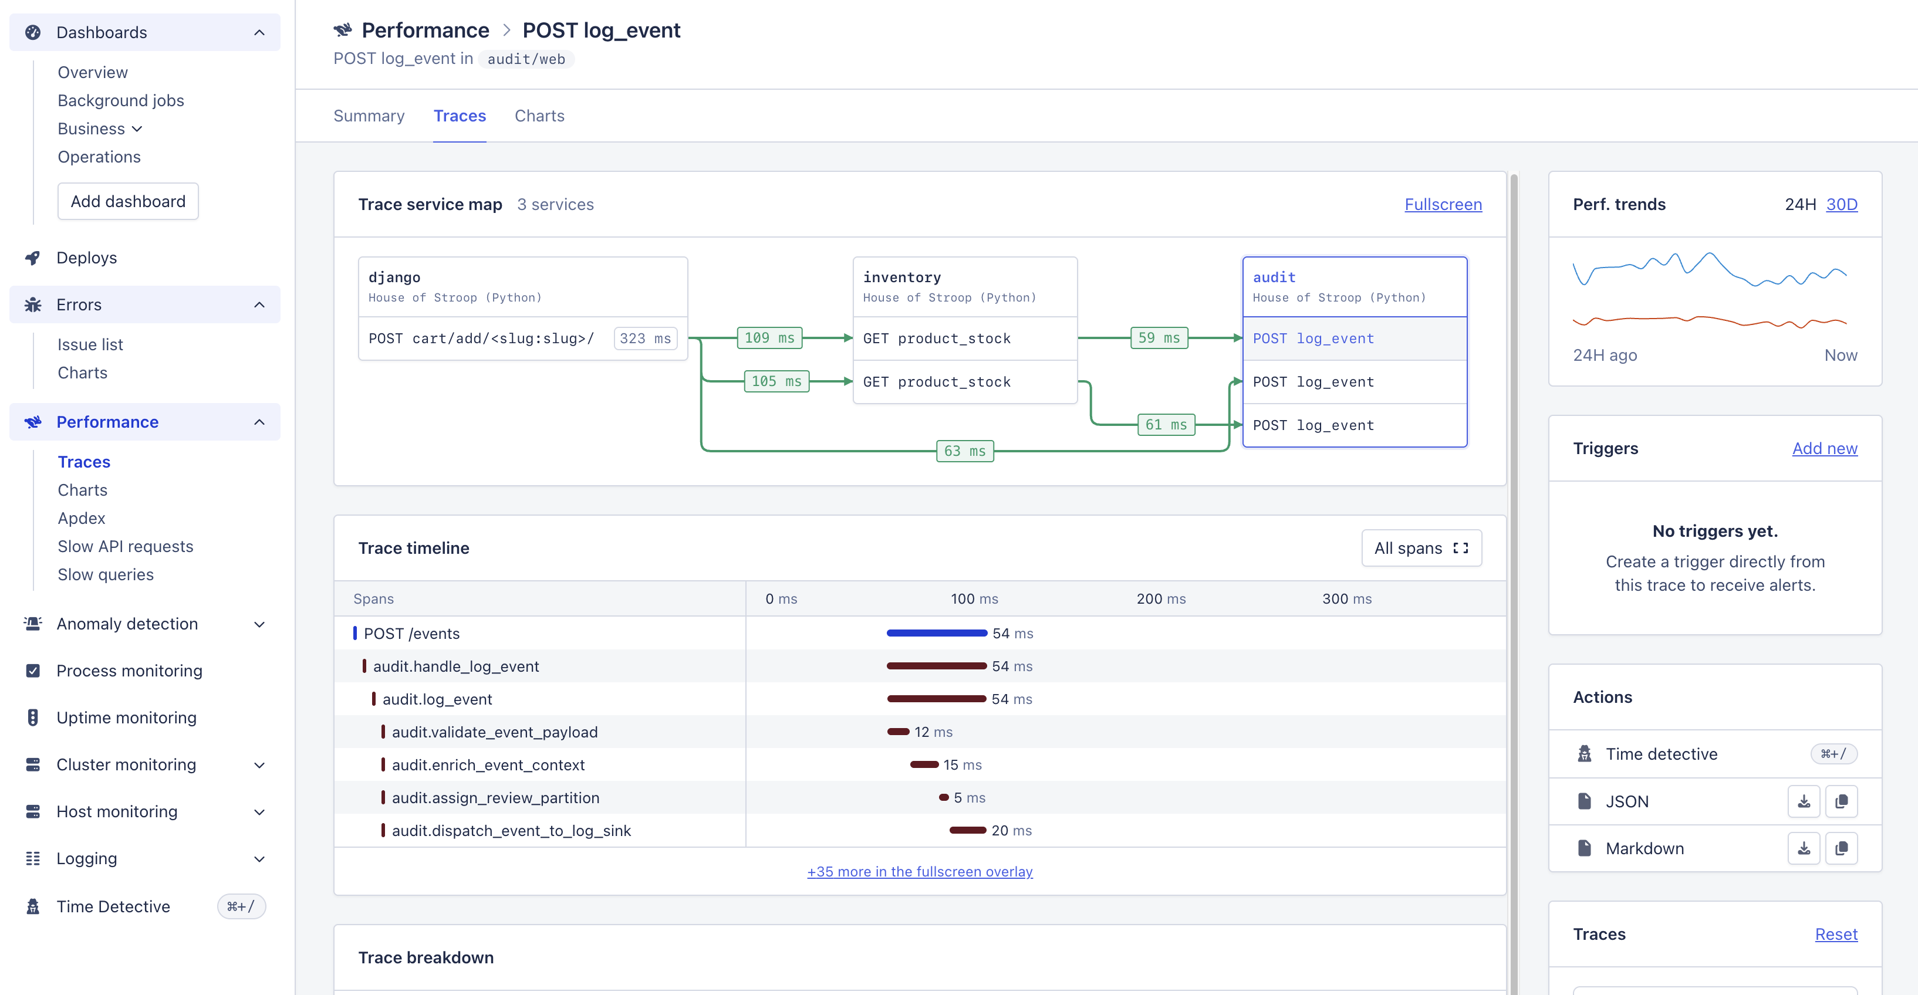Image resolution: width=1918 pixels, height=995 pixels.
Task: Click the POST /events blue span bar
Action: click(937, 634)
